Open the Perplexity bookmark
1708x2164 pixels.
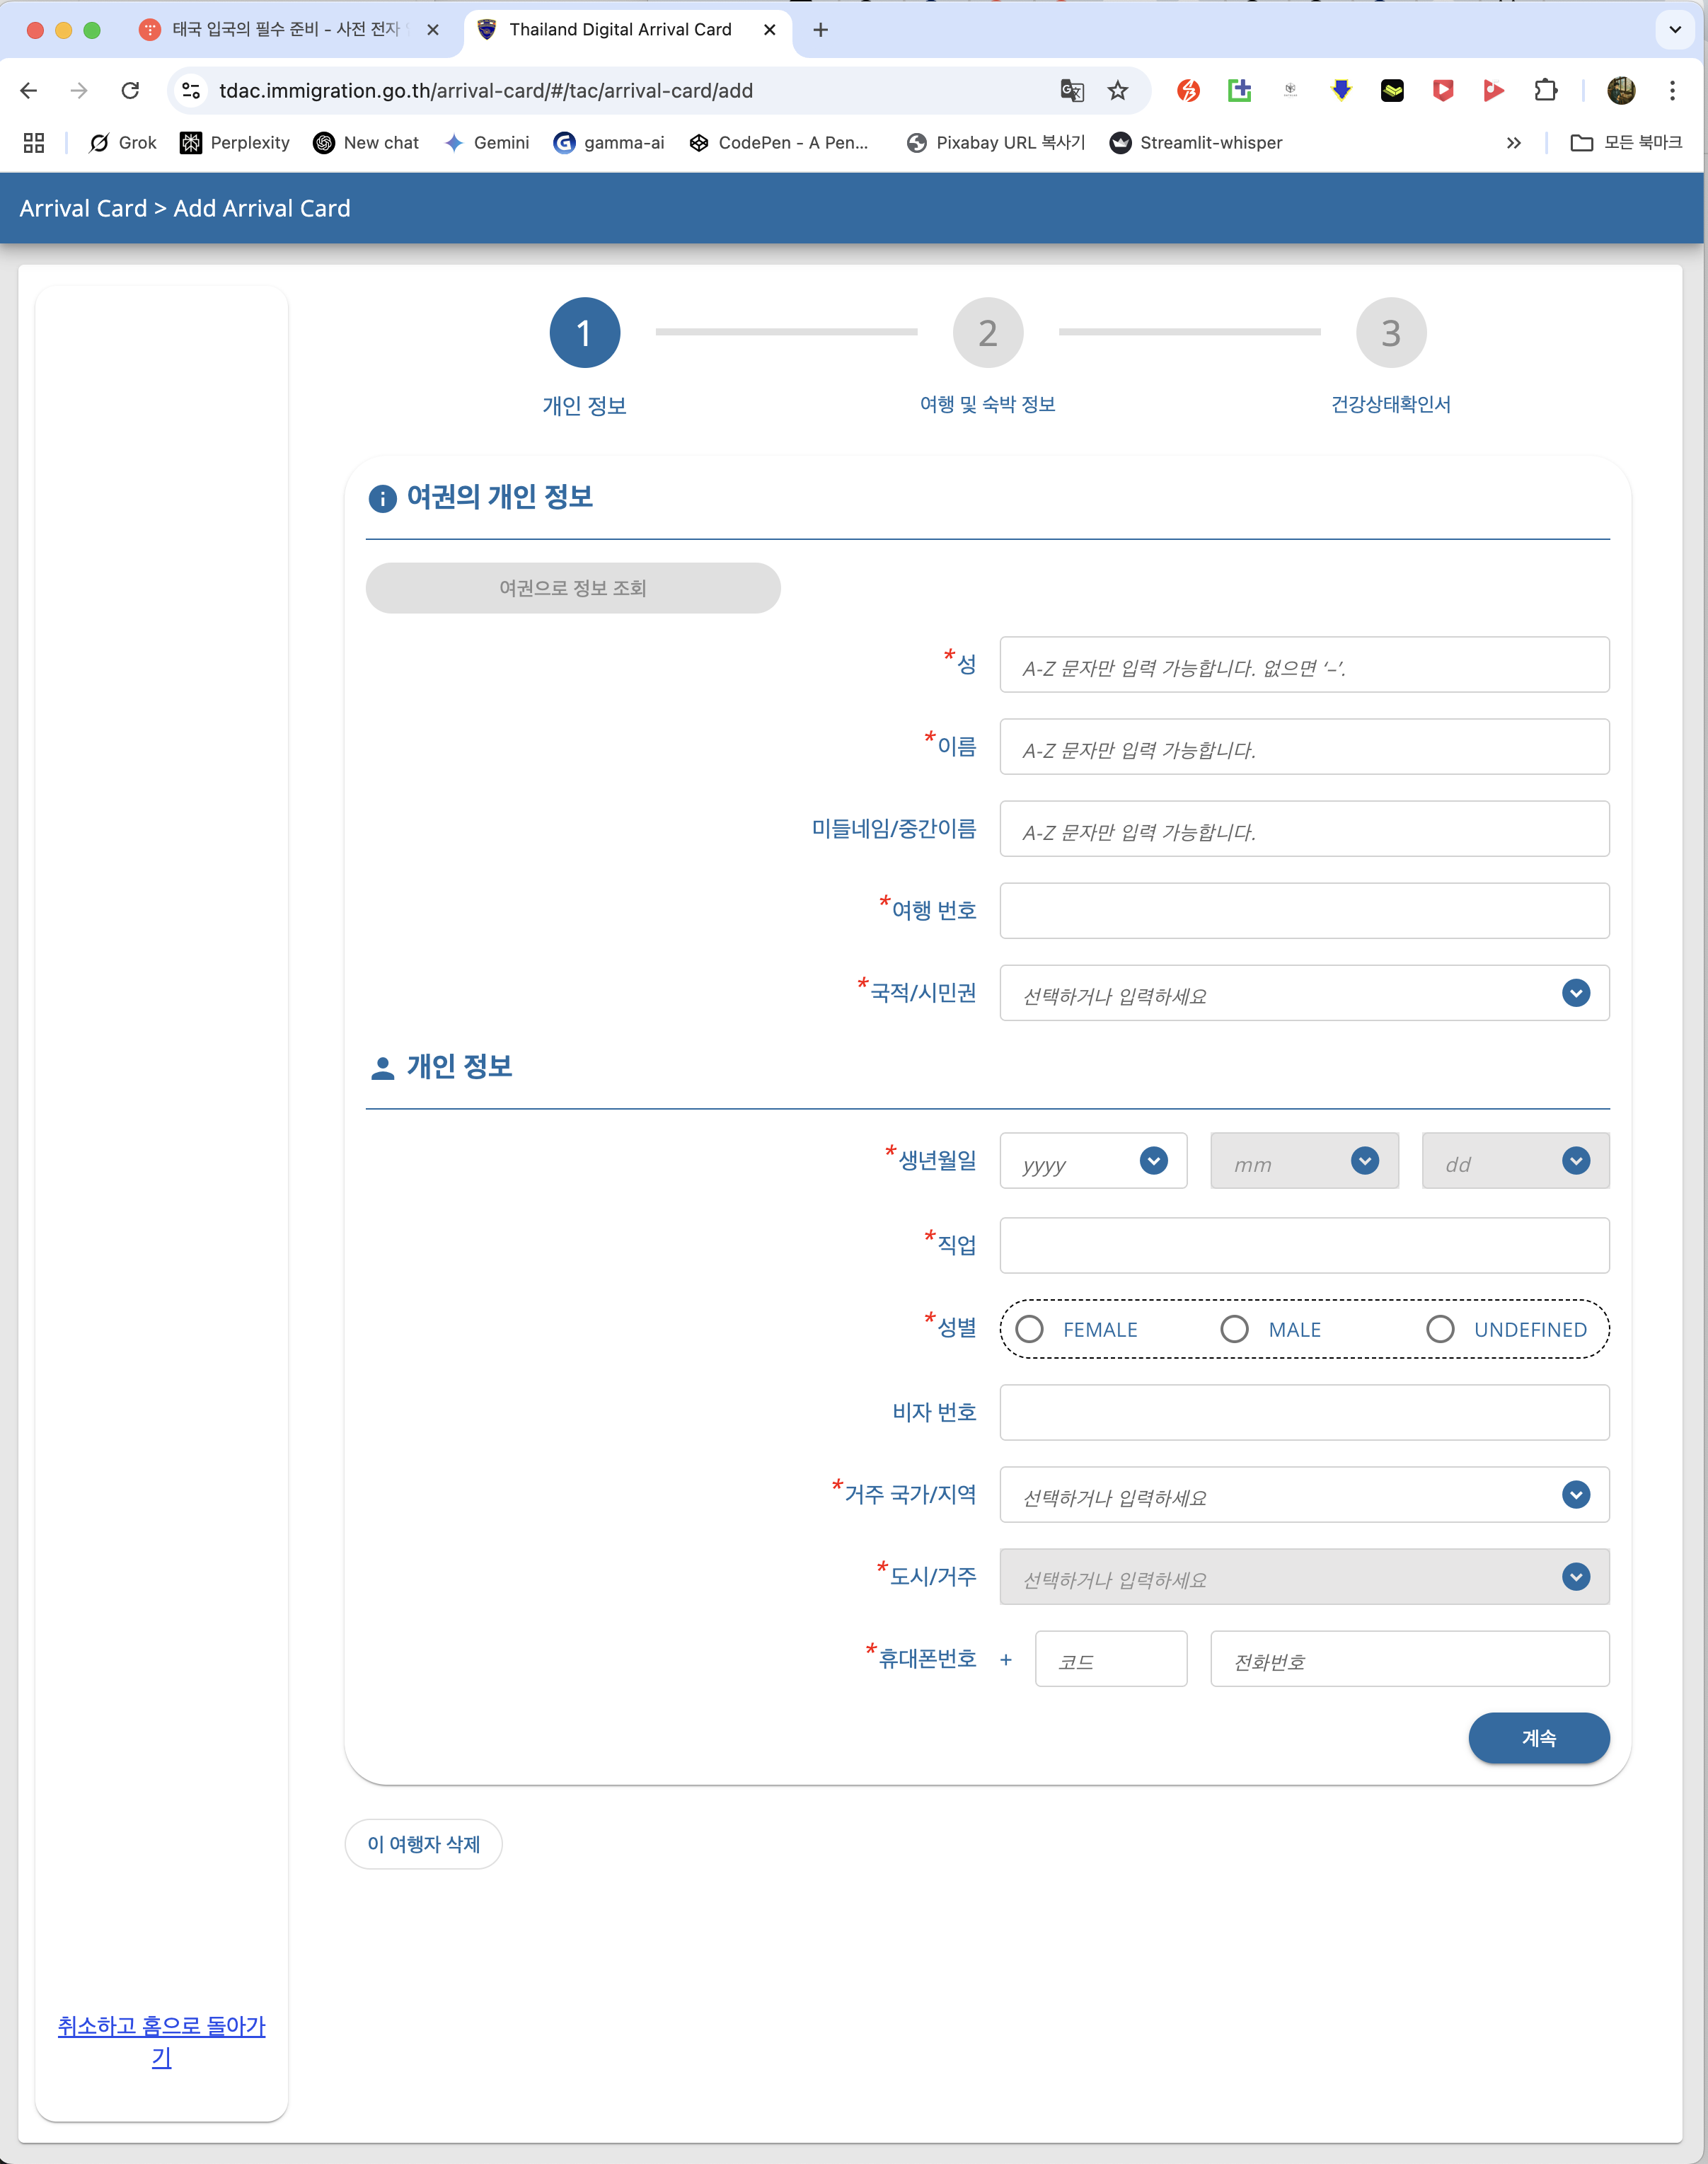[235, 143]
